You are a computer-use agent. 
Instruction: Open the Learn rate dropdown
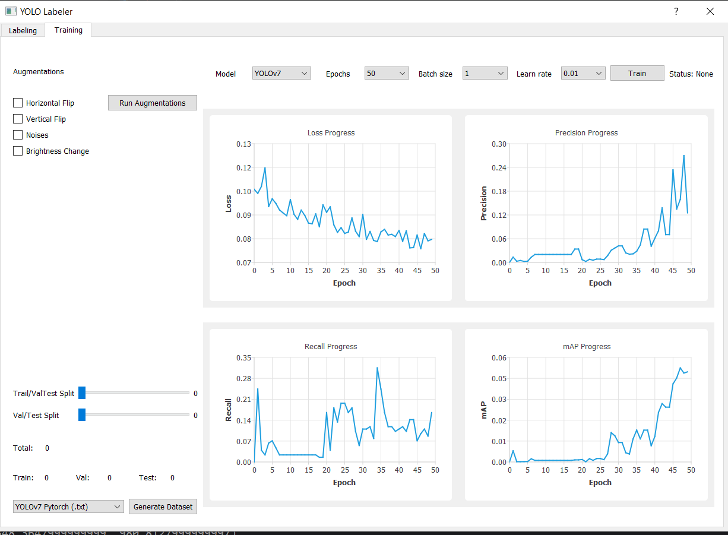pyautogui.click(x=583, y=73)
